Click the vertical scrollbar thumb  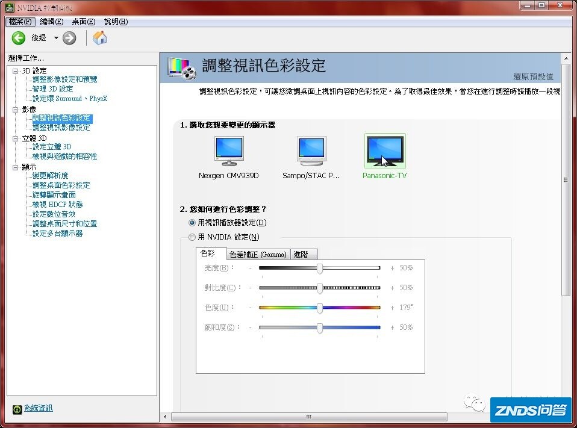566,180
